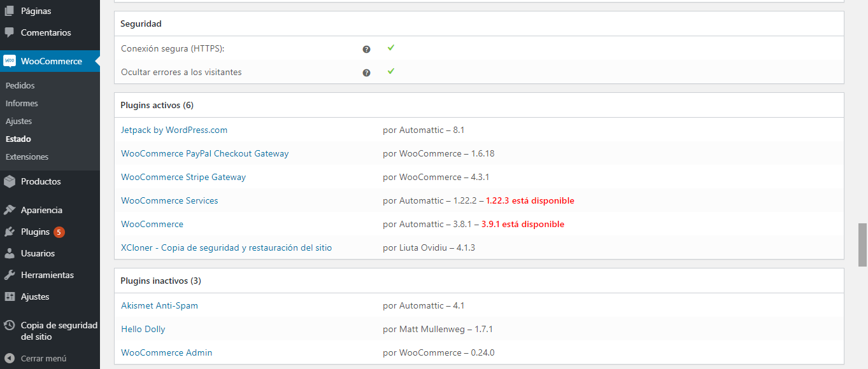868x369 pixels.
Task: Click the Seguridad section heading
Action: [x=141, y=24]
